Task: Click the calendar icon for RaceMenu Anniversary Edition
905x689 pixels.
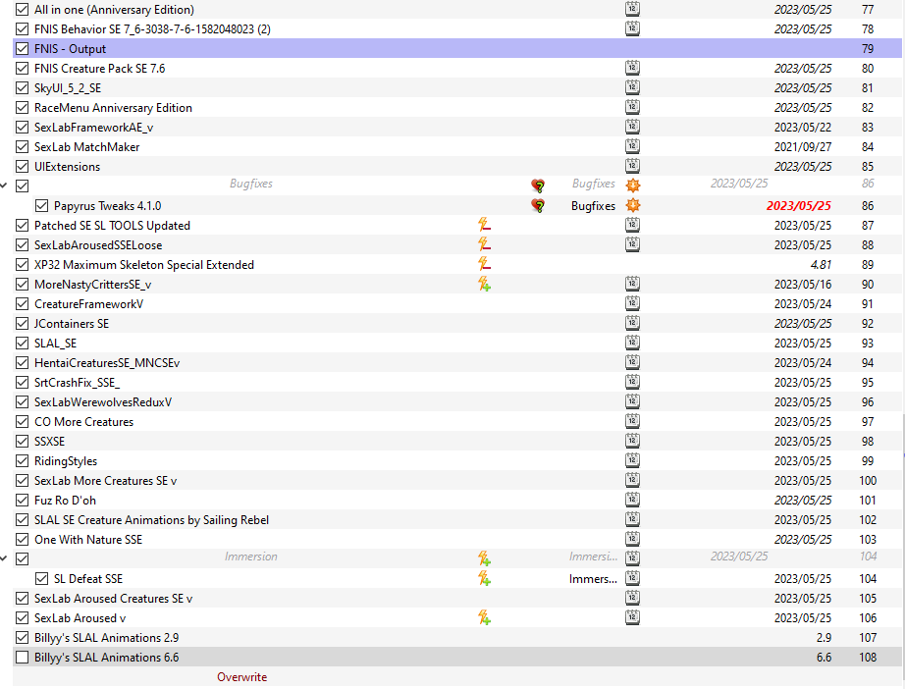Action: point(632,107)
